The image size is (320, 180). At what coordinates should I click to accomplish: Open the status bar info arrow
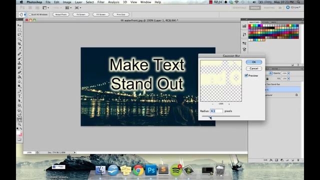coord(75,152)
